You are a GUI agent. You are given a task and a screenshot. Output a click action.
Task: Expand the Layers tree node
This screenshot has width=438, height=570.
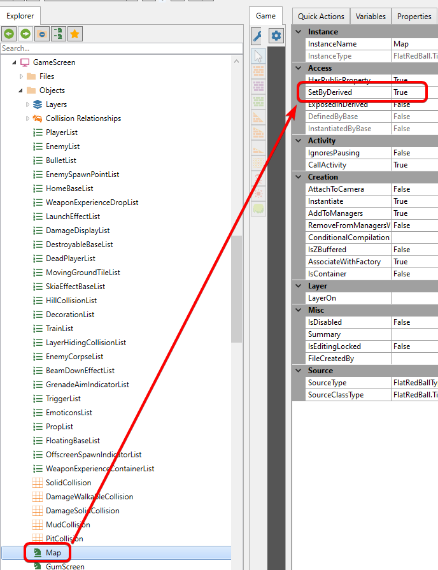click(27, 104)
